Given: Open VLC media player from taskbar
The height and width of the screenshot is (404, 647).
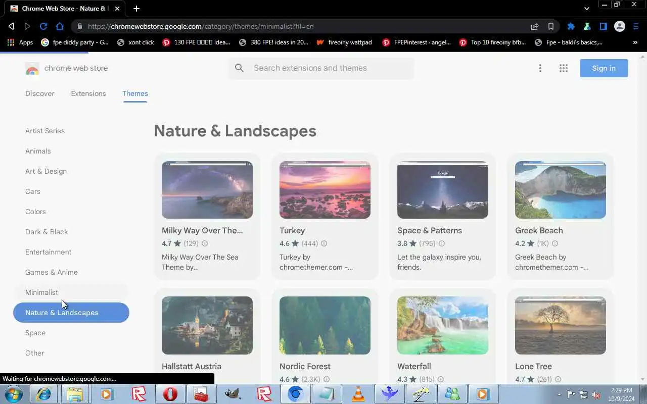Looking at the screenshot, I should pyautogui.click(x=358, y=394).
